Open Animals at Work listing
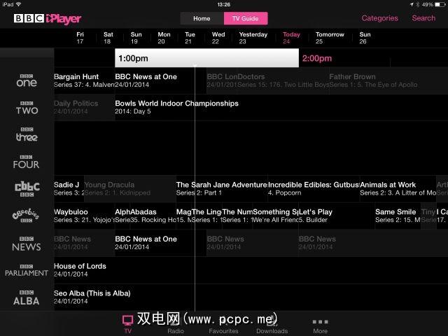The height and width of the screenshot is (336, 448). (x=398, y=188)
